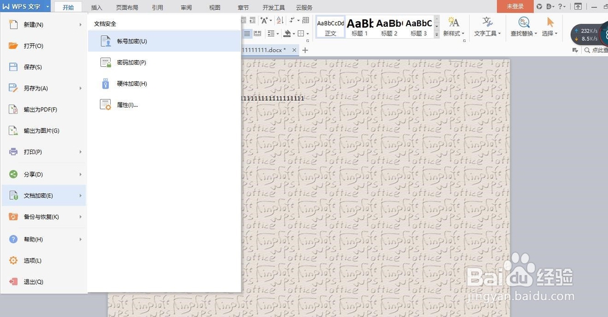Screen dimensions: 608x317
Task: Click the distributed alignment icon
Action: pyautogui.click(x=257, y=34)
